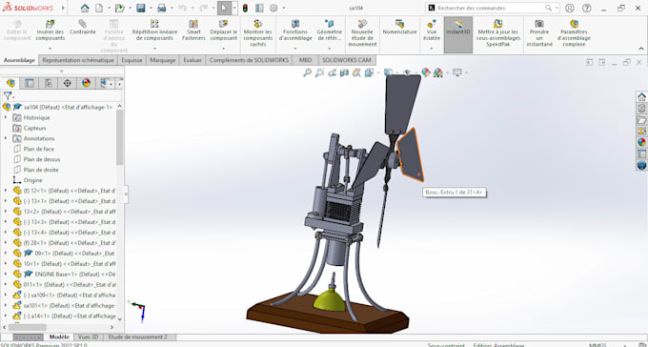Image resolution: width=648 pixels, height=347 pixels.
Task: Select FeatureManager design tree tab icon
Action: pos(10,83)
